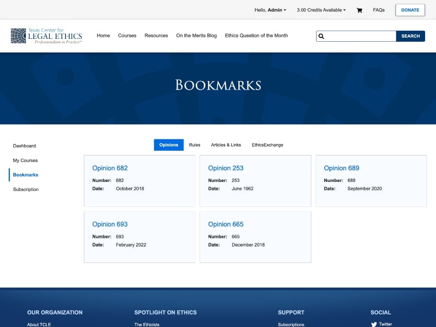This screenshot has width=436, height=327.
Task: Focus the site search text field
Action: pyautogui.click(x=360, y=36)
